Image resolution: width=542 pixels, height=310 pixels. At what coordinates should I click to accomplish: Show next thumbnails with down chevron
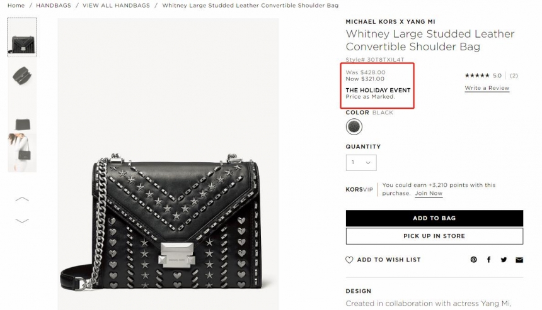[22, 221]
